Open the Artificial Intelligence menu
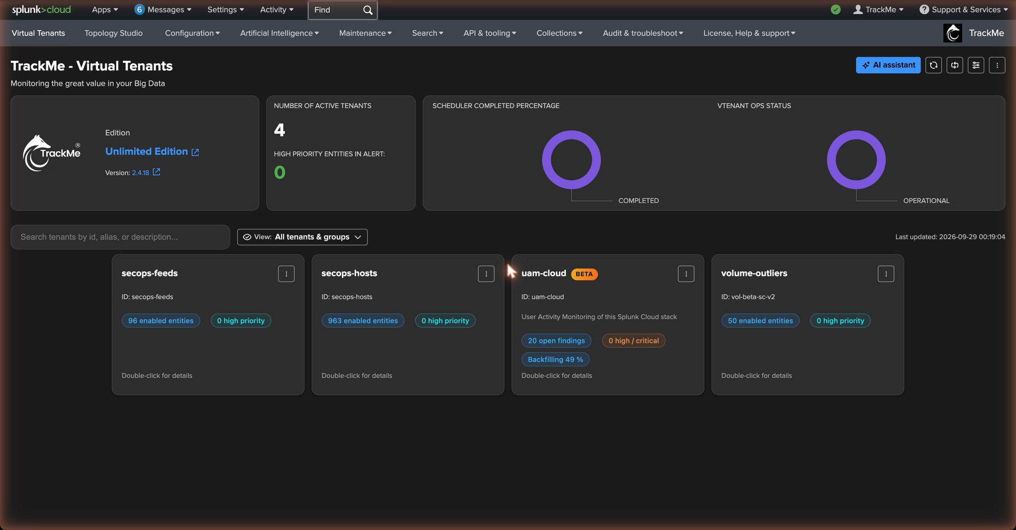Image resolution: width=1016 pixels, height=530 pixels. point(279,33)
